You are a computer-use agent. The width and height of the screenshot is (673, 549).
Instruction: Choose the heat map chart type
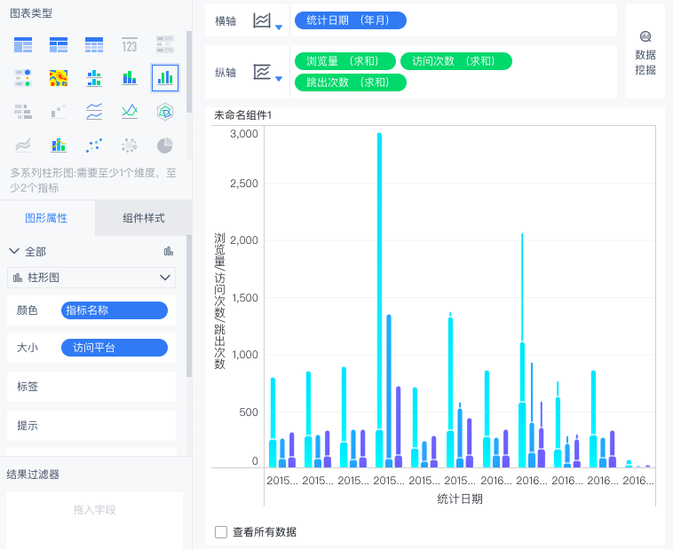(59, 78)
